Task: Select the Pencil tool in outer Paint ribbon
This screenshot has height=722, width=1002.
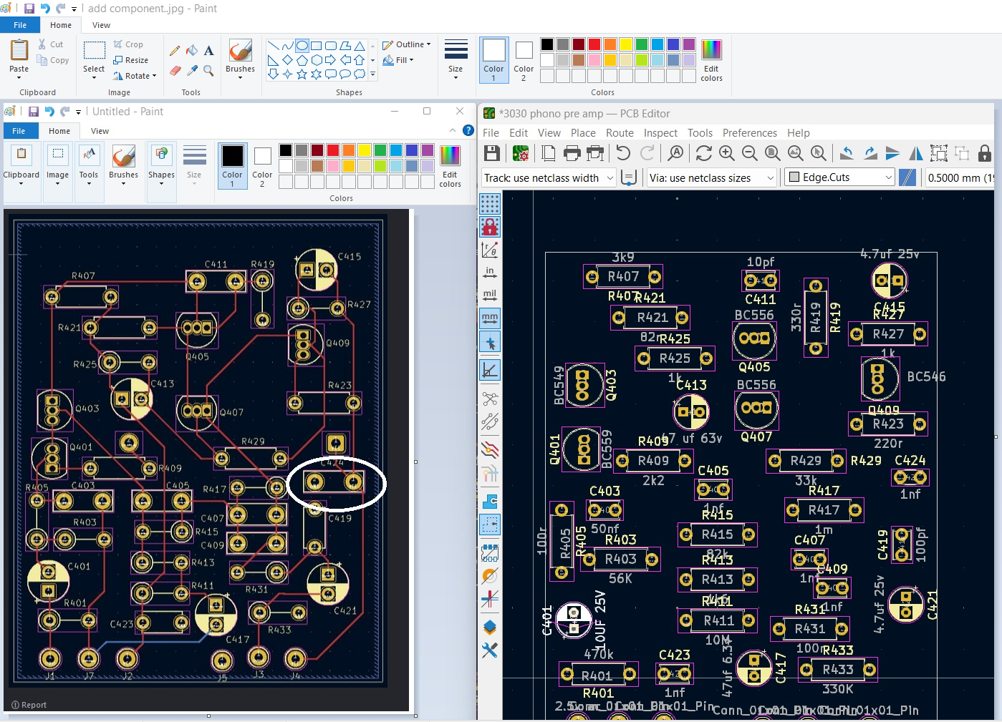Action: pos(175,50)
